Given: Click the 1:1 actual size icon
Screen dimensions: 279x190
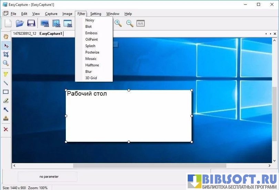Looking at the screenshot, I should pos(141,23).
